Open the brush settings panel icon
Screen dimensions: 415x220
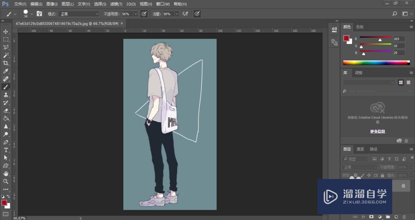pyautogui.click(x=39, y=14)
